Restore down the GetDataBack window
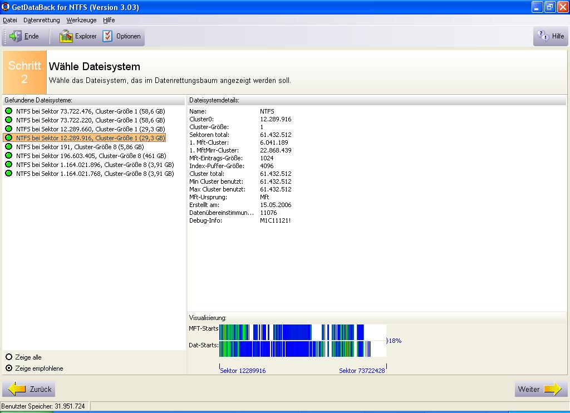The height and width of the screenshot is (413, 570). click(549, 7)
